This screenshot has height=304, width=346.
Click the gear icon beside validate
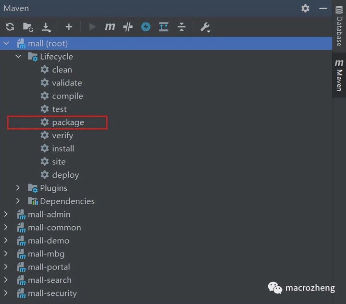(x=45, y=83)
